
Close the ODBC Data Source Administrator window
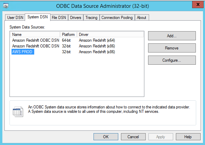pos(198,4)
